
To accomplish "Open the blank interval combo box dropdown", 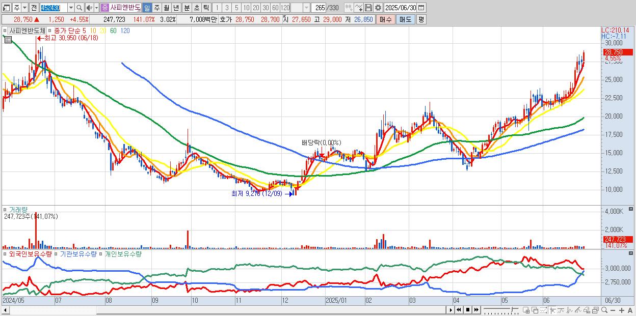I will tap(306, 8).
